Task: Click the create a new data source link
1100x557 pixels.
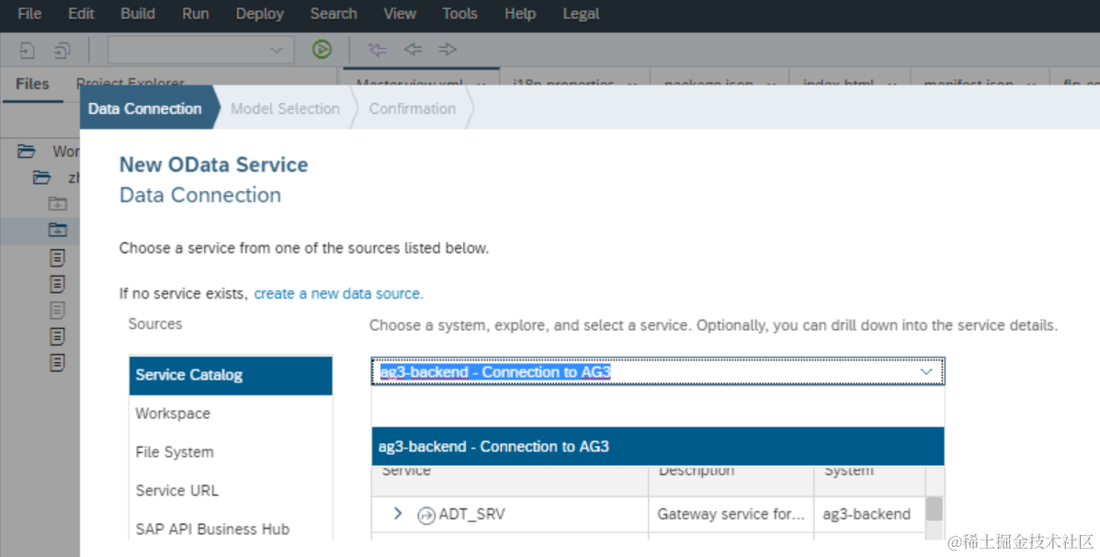Action: [338, 294]
